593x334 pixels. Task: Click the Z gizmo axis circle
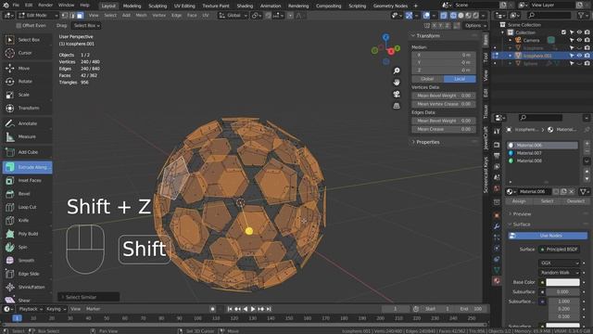[x=385, y=37]
